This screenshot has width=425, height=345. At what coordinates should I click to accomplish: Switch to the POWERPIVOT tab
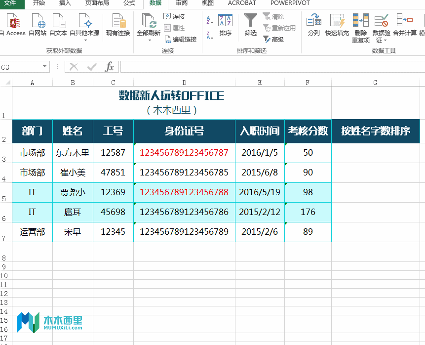pyautogui.click(x=290, y=3)
